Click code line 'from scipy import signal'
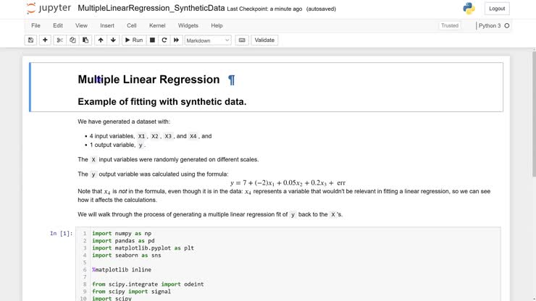The height and width of the screenshot is (301, 536). tap(131, 292)
